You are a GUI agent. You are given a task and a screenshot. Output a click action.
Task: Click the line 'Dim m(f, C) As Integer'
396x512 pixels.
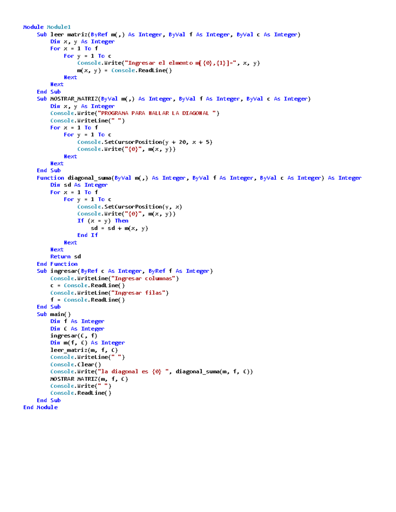pos(87,343)
